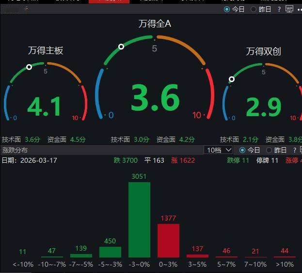
Task: Click the 4.1 score on 万得主板
Action: [x=44, y=106]
